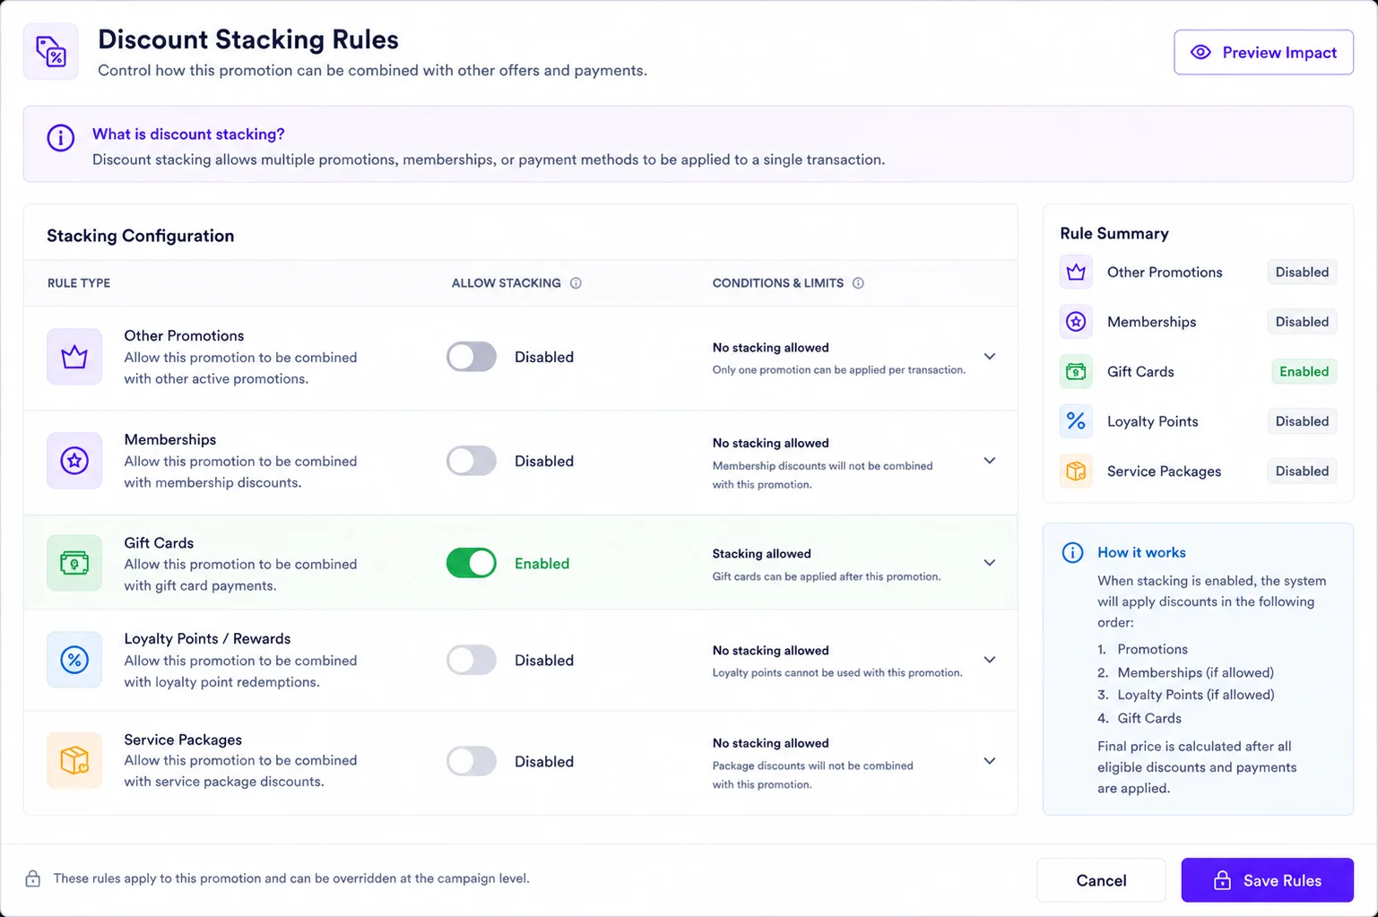Click 'What is discount stacking?' link
Viewport: 1378px width, 917px height.
[188, 134]
